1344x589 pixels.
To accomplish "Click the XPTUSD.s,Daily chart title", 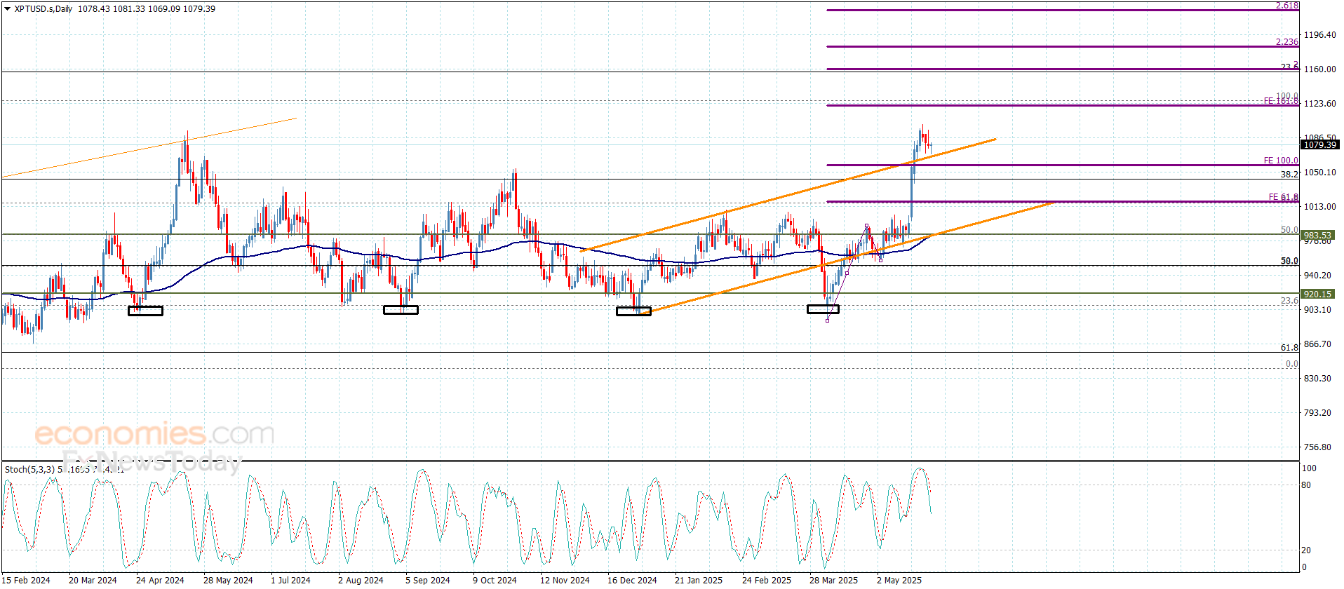I will point(43,9).
